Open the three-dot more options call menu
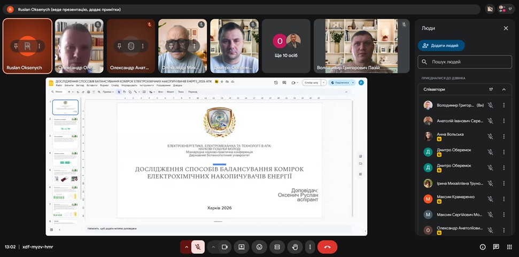 pos(310,247)
